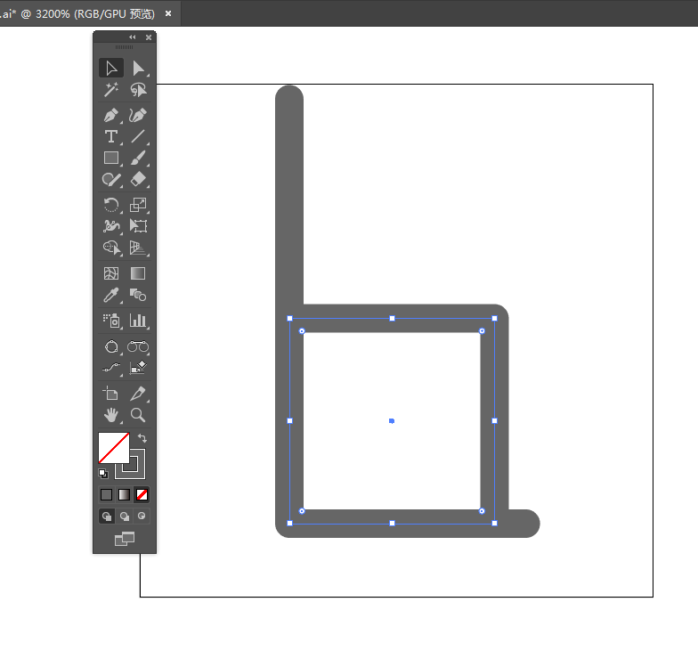Select the Warp tool
The image size is (698, 667).
click(111, 226)
